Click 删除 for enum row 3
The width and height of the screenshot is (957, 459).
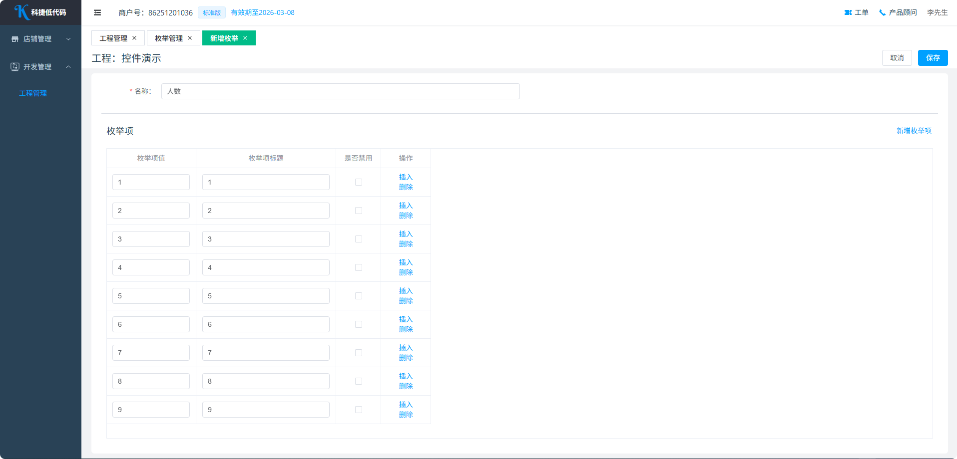[406, 244]
